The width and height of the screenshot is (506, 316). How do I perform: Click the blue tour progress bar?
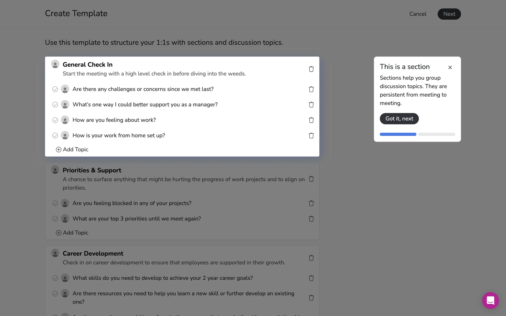(x=398, y=134)
